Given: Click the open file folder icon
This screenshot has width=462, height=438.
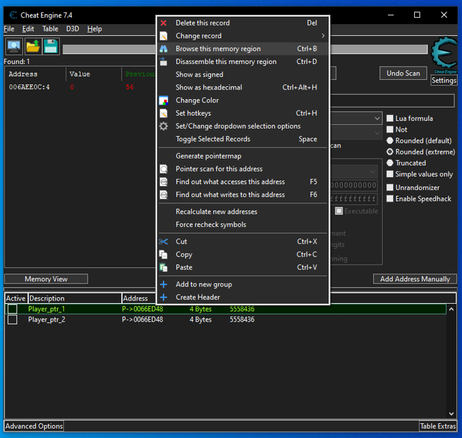Looking at the screenshot, I should pos(33,47).
